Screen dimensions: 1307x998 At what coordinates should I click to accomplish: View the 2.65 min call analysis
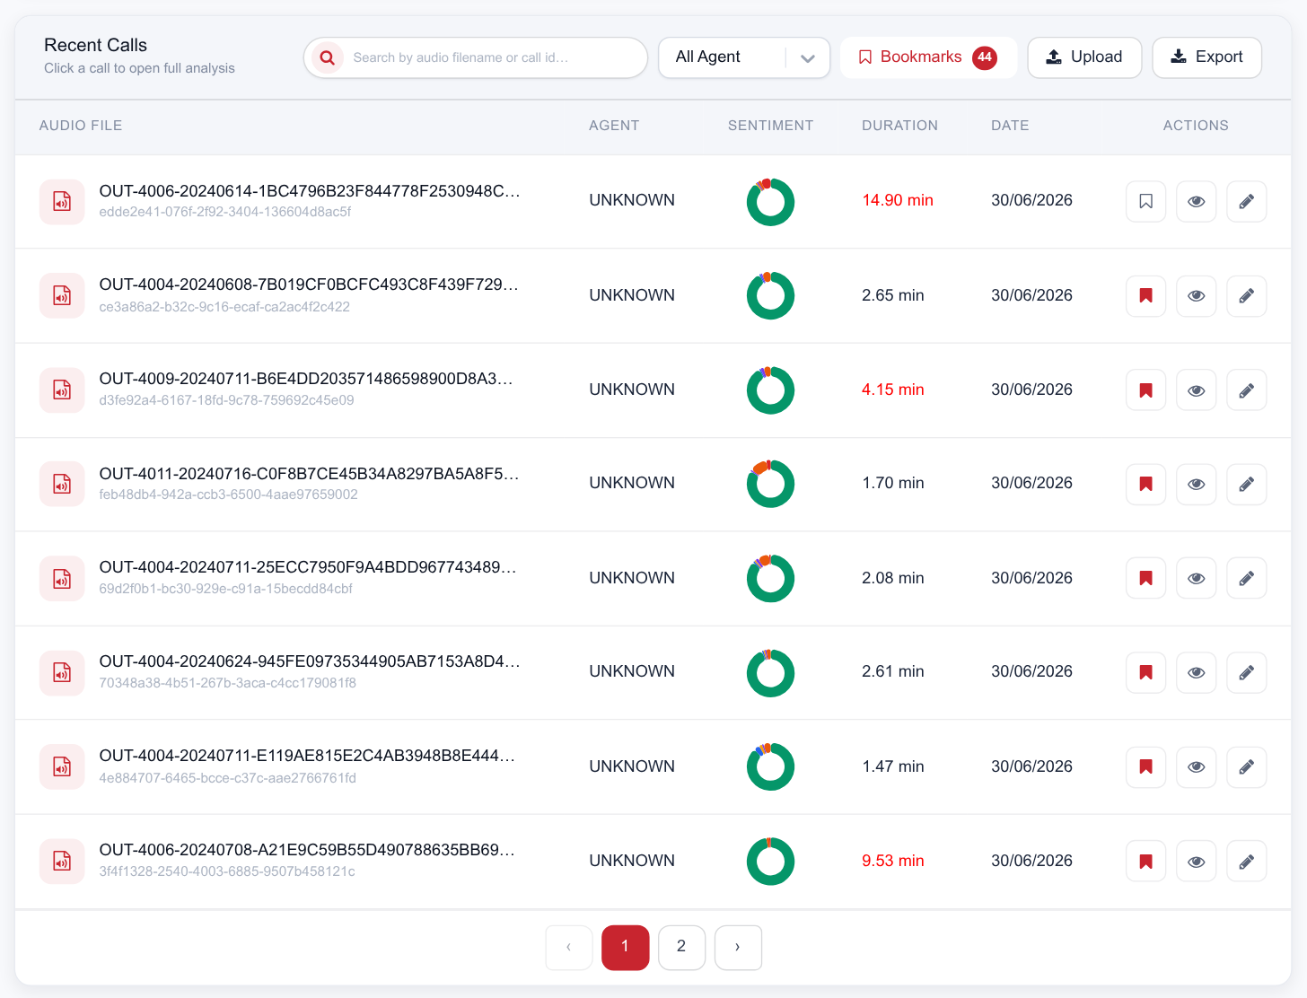(1197, 296)
